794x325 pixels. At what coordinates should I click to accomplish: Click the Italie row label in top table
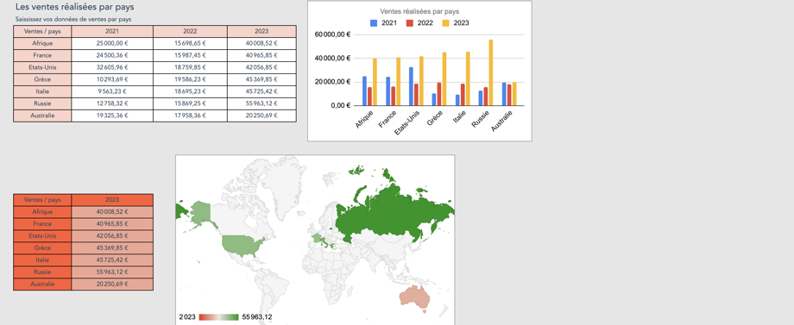[42, 91]
